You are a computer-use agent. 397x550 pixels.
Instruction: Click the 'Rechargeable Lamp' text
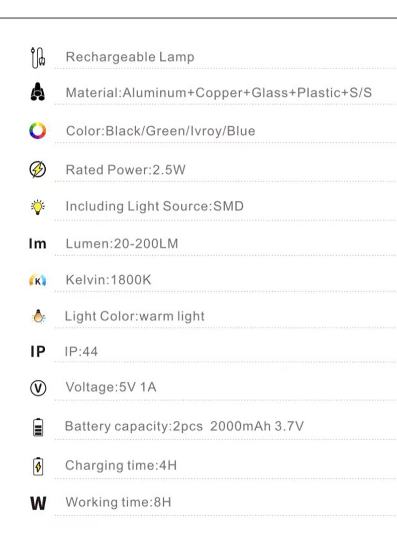coord(130,57)
